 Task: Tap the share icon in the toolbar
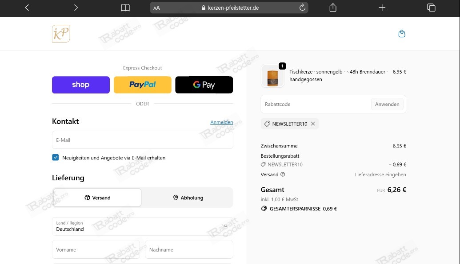point(333,8)
